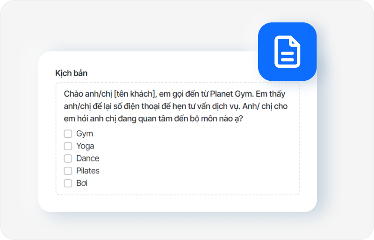The width and height of the screenshot is (374, 240).
Task: Select the Pilates checkbox
Action: pyautogui.click(x=68, y=171)
